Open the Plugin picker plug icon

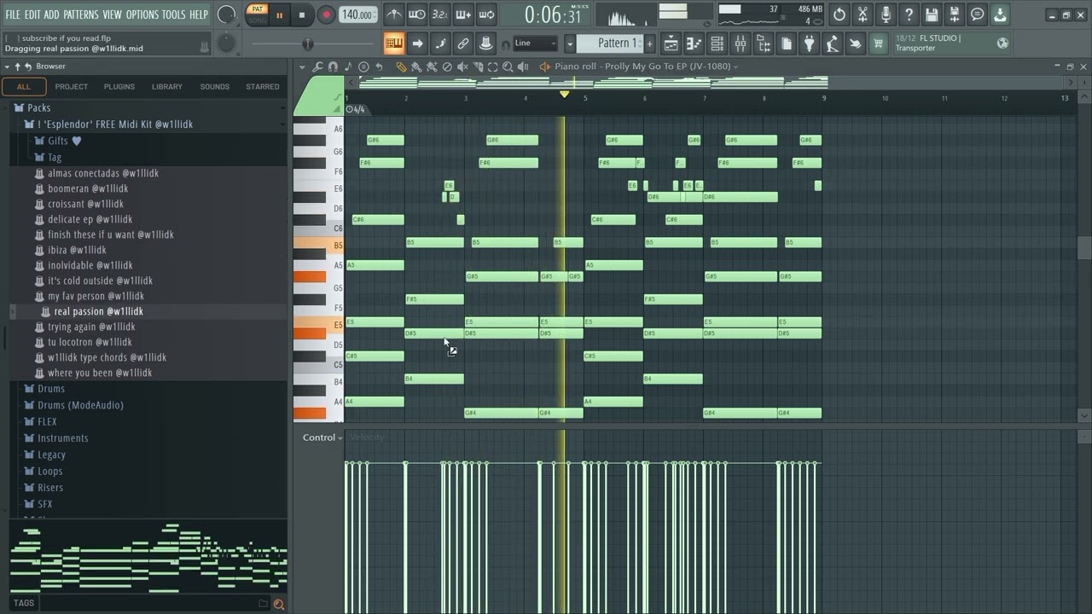click(810, 43)
